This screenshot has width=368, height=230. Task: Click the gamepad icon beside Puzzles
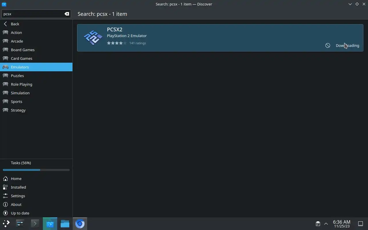(x=5, y=76)
